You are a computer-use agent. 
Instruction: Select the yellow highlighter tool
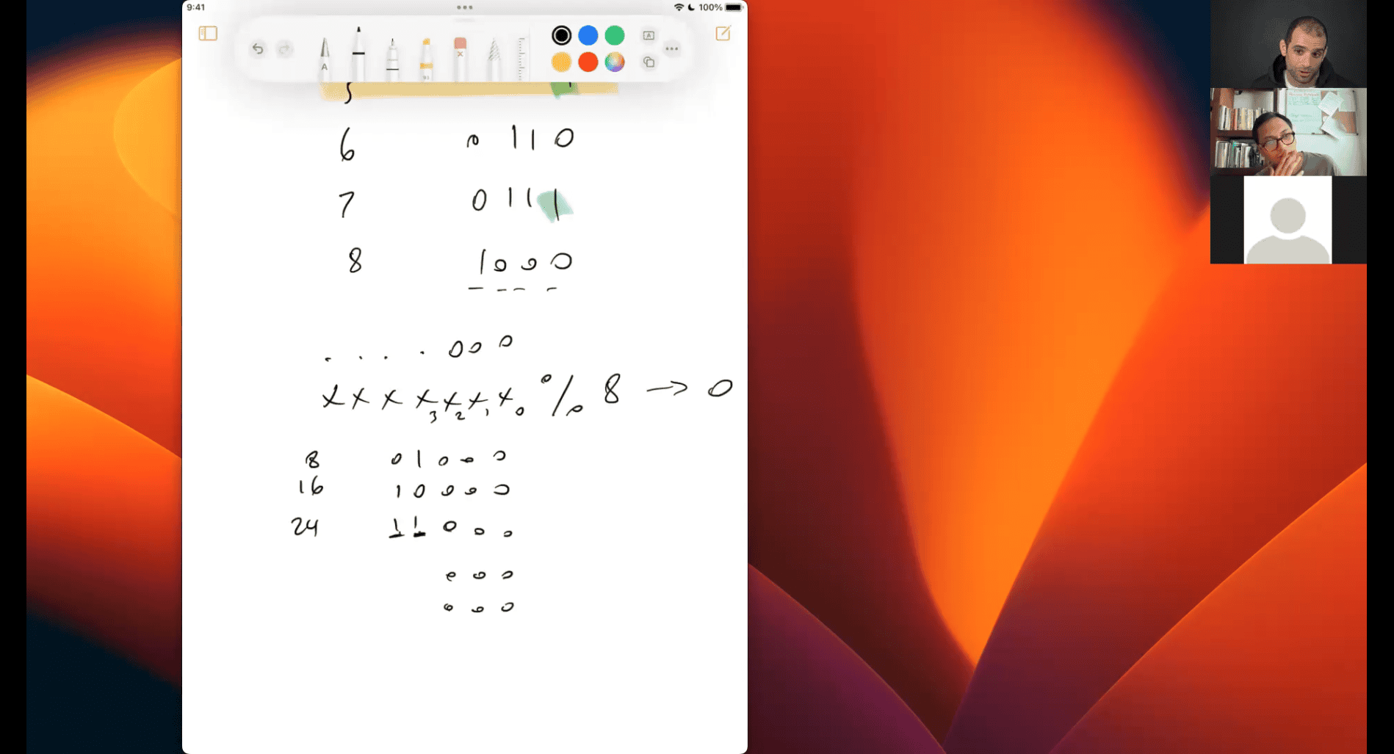click(426, 59)
